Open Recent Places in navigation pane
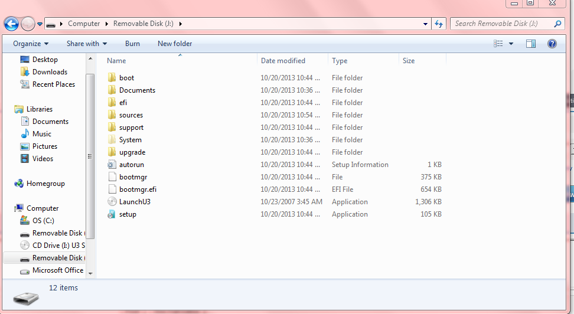The width and height of the screenshot is (574, 314). (53, 84)
